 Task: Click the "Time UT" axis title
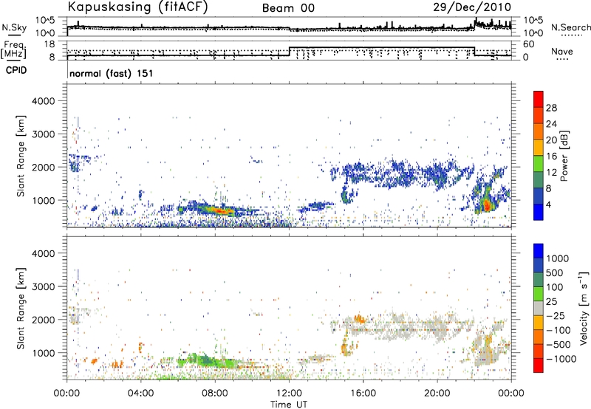click(x=289, y=405)
